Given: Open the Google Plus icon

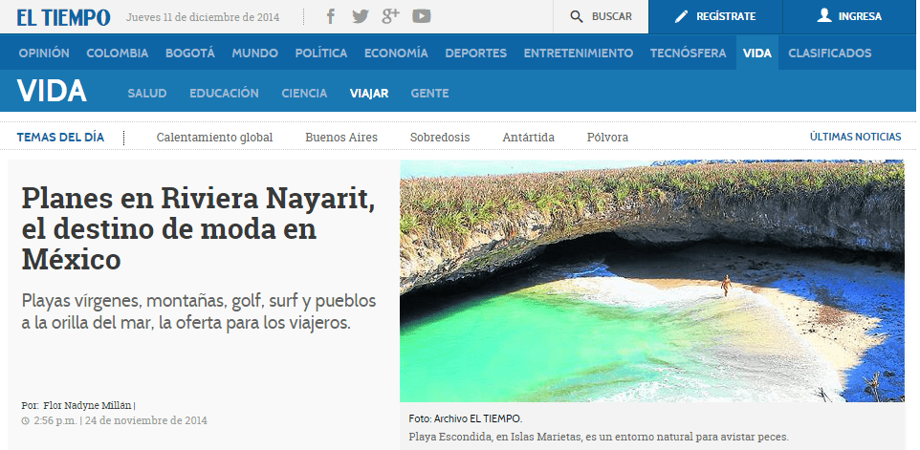Looking at the screenshot, I should [390, 16].
